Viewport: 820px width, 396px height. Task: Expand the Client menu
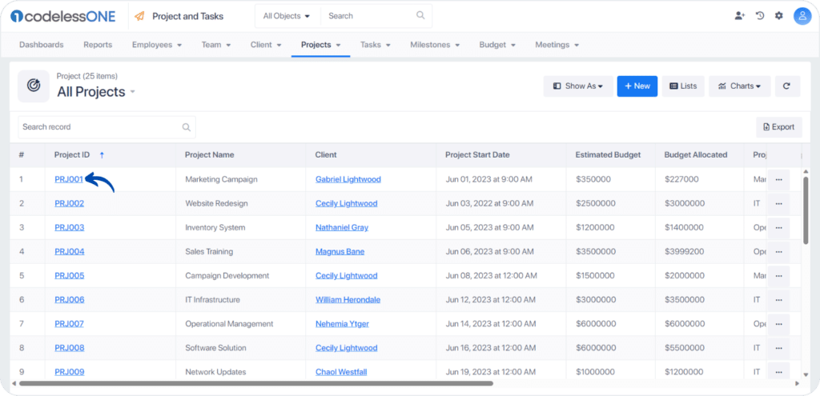[266, 45]
